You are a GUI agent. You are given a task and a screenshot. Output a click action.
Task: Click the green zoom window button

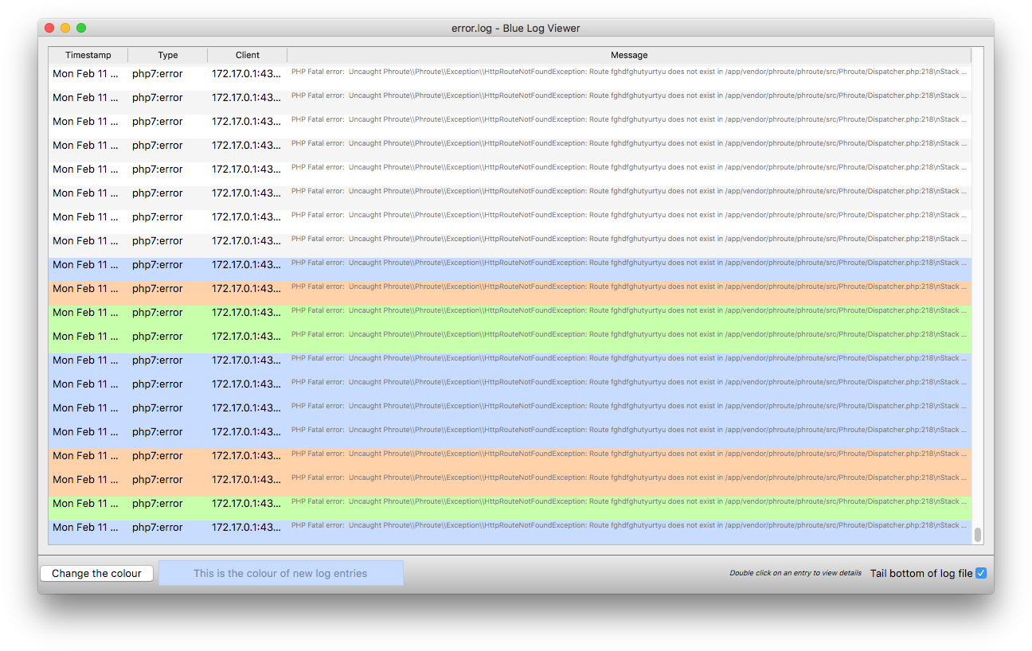click(81, 28)
